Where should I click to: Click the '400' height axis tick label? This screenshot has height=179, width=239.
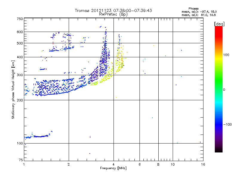20,57
